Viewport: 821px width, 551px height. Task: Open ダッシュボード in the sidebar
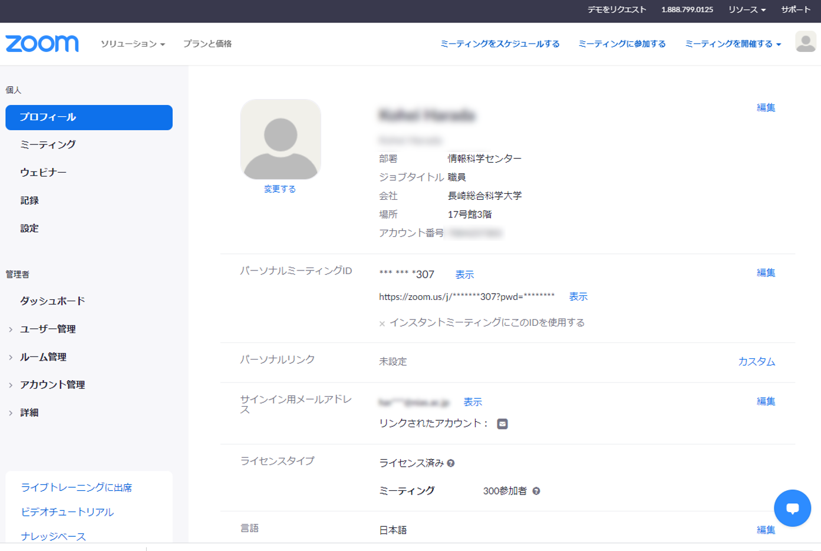coord(52,301)
